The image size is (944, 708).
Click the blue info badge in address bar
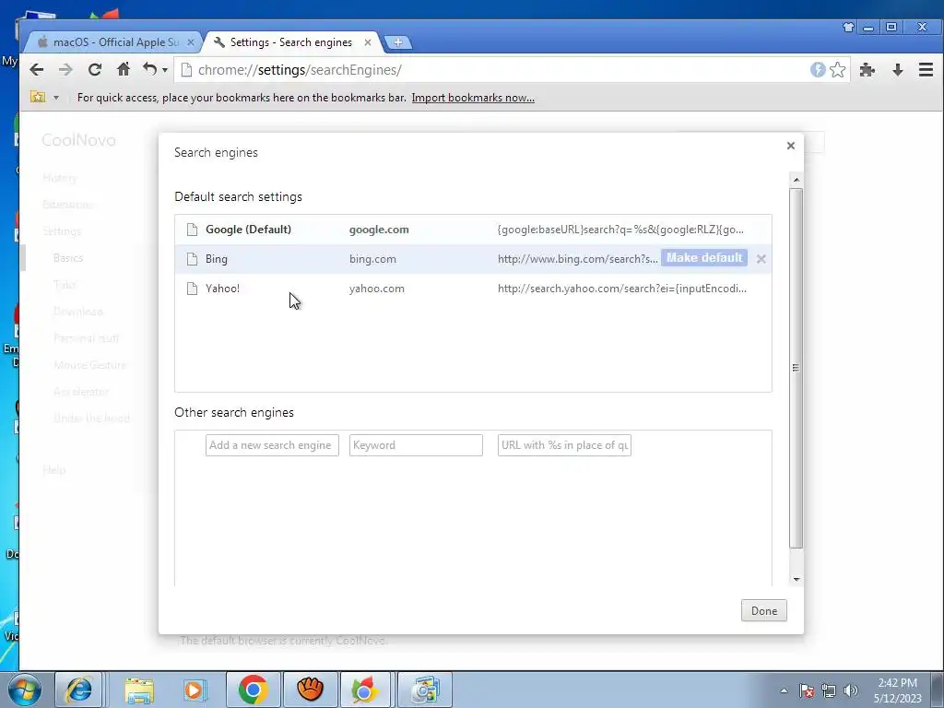818,70
